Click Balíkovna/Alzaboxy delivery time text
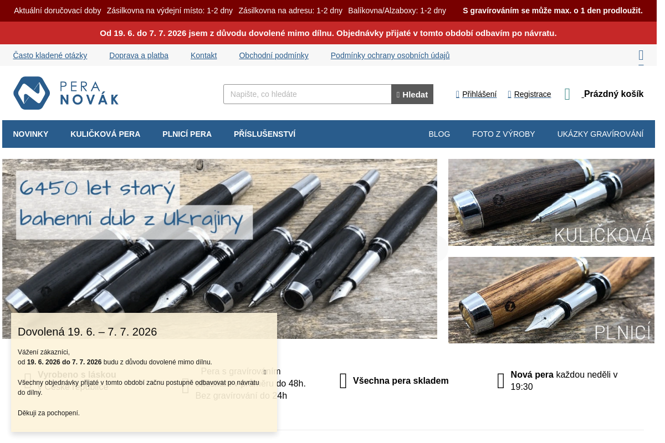This screenshot has width=665, height=443. pyautogui.click(x=397, y=11)
